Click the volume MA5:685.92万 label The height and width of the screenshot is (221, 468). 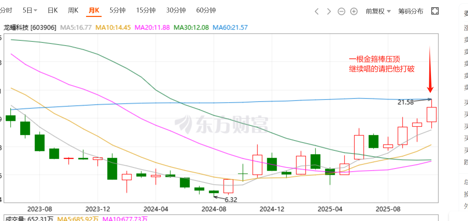coord(78,219)
